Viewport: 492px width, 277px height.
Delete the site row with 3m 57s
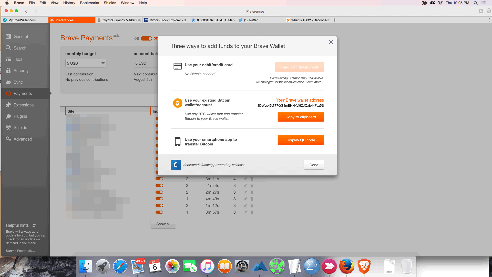click(252, 212)
